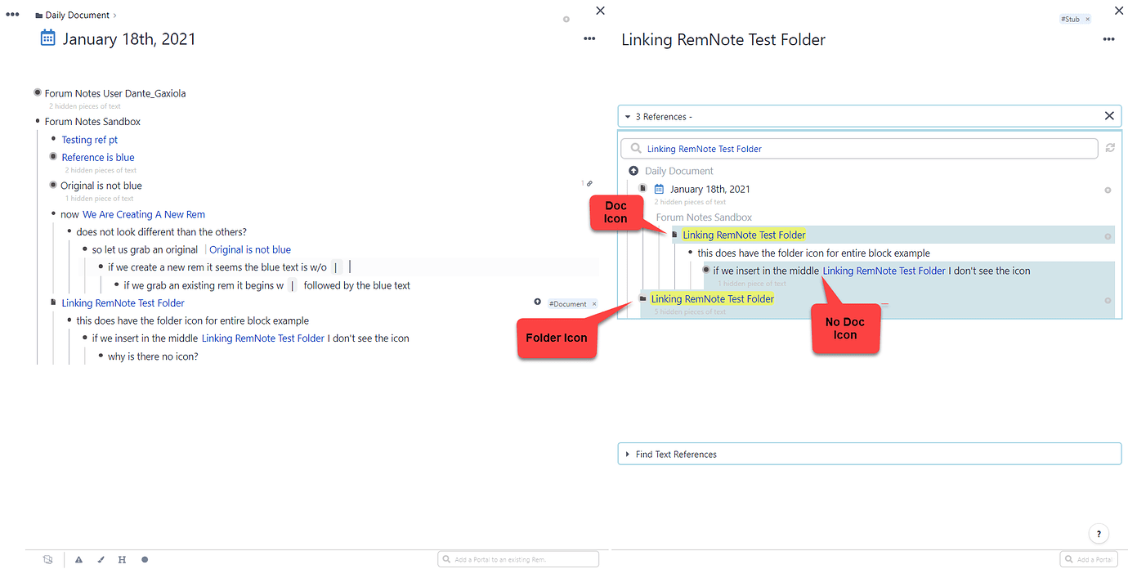
Task: Click the warning triangle icon in bottom toolbar
Action: click(79, 560)
